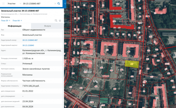The image size is (176, 108).
Task: Click the value Частная собственность
Action: pyautogui.click(x=34, y=81)
